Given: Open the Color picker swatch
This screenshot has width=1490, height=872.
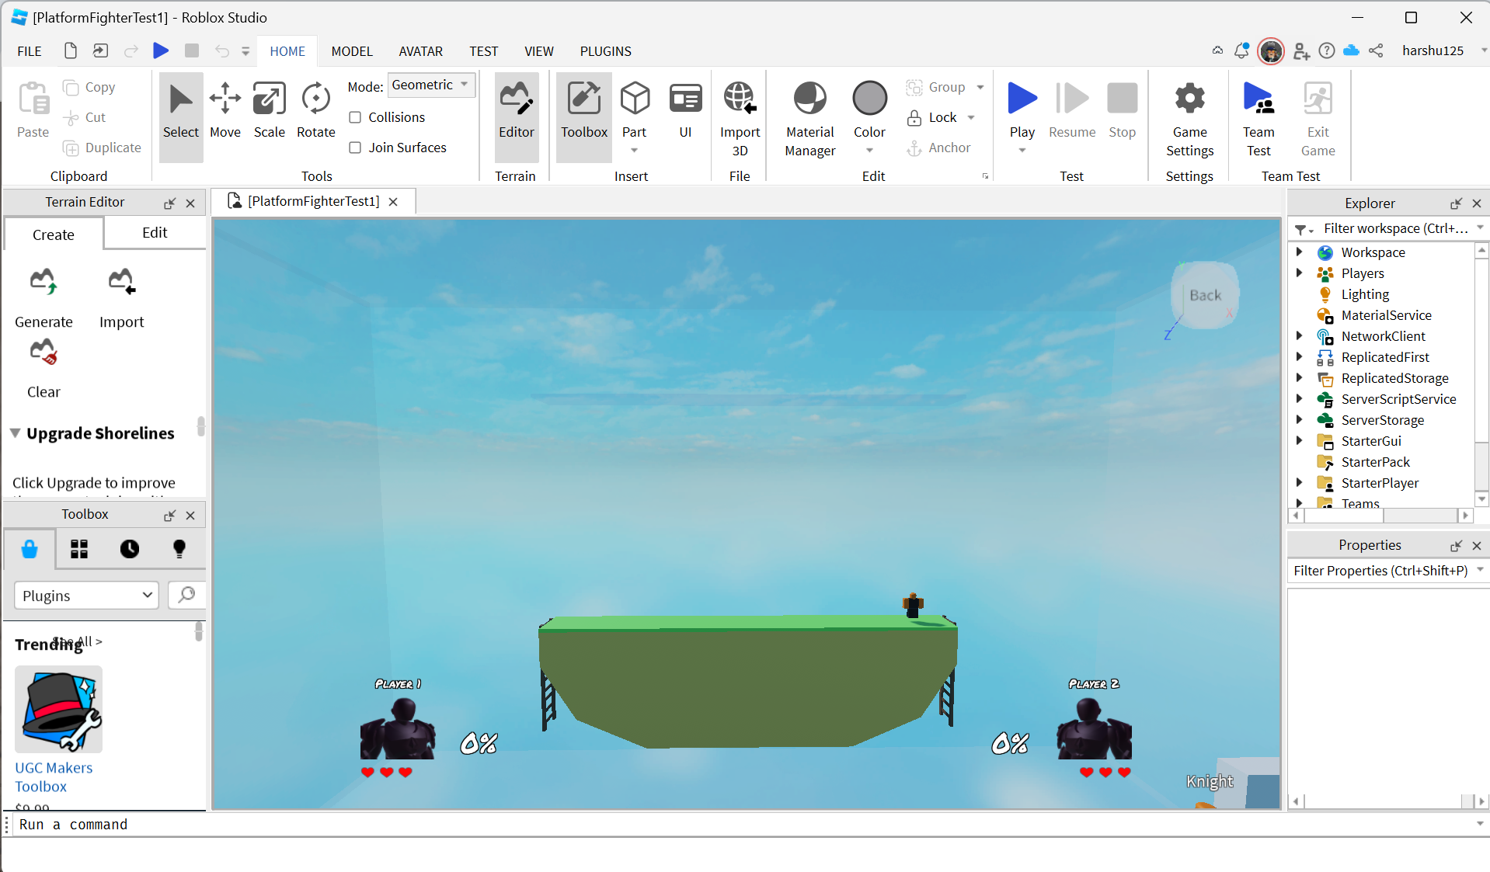Looking at the screenshot, I should pos(869,99).
